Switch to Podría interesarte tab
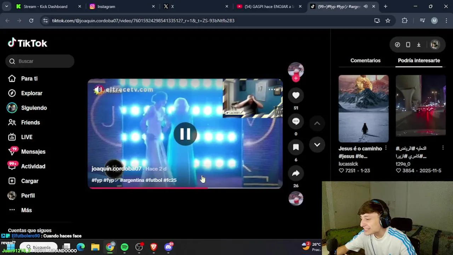Viewport: 453px width, 255px height. [x=419, y=61]
